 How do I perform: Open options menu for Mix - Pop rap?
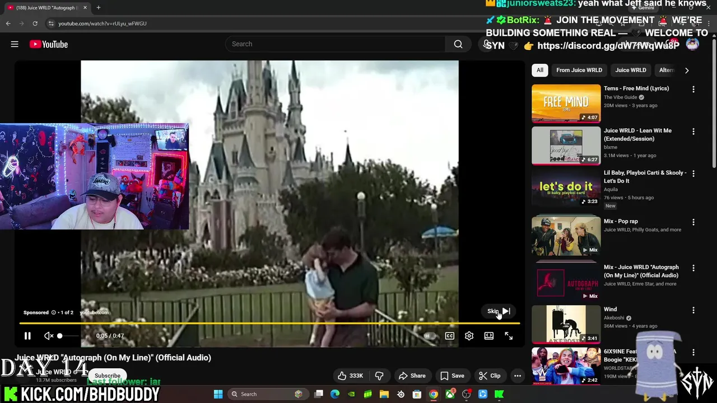point(693,222)
